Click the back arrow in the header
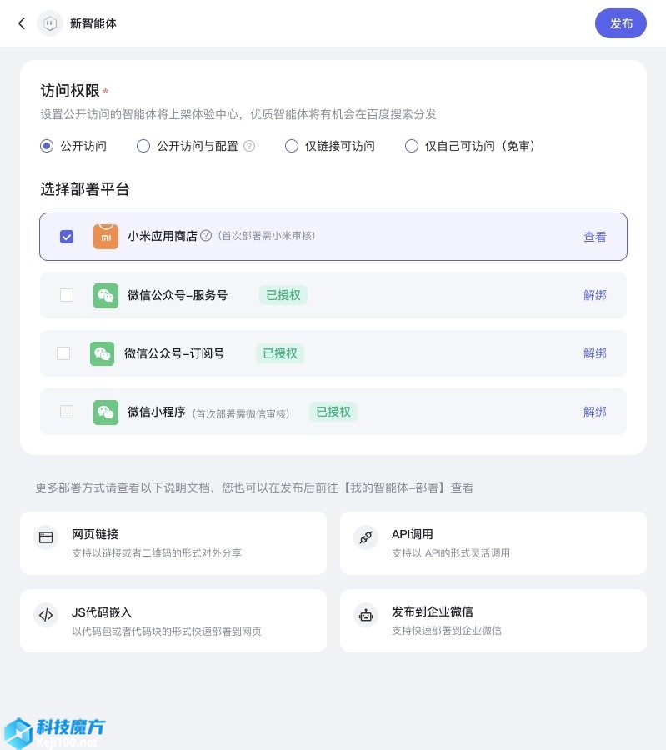 [22, 23]
